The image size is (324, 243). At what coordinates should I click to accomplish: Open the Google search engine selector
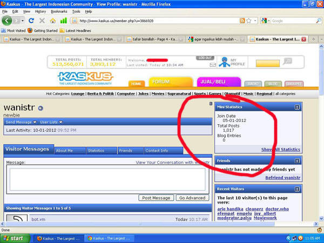pos(265,21)
